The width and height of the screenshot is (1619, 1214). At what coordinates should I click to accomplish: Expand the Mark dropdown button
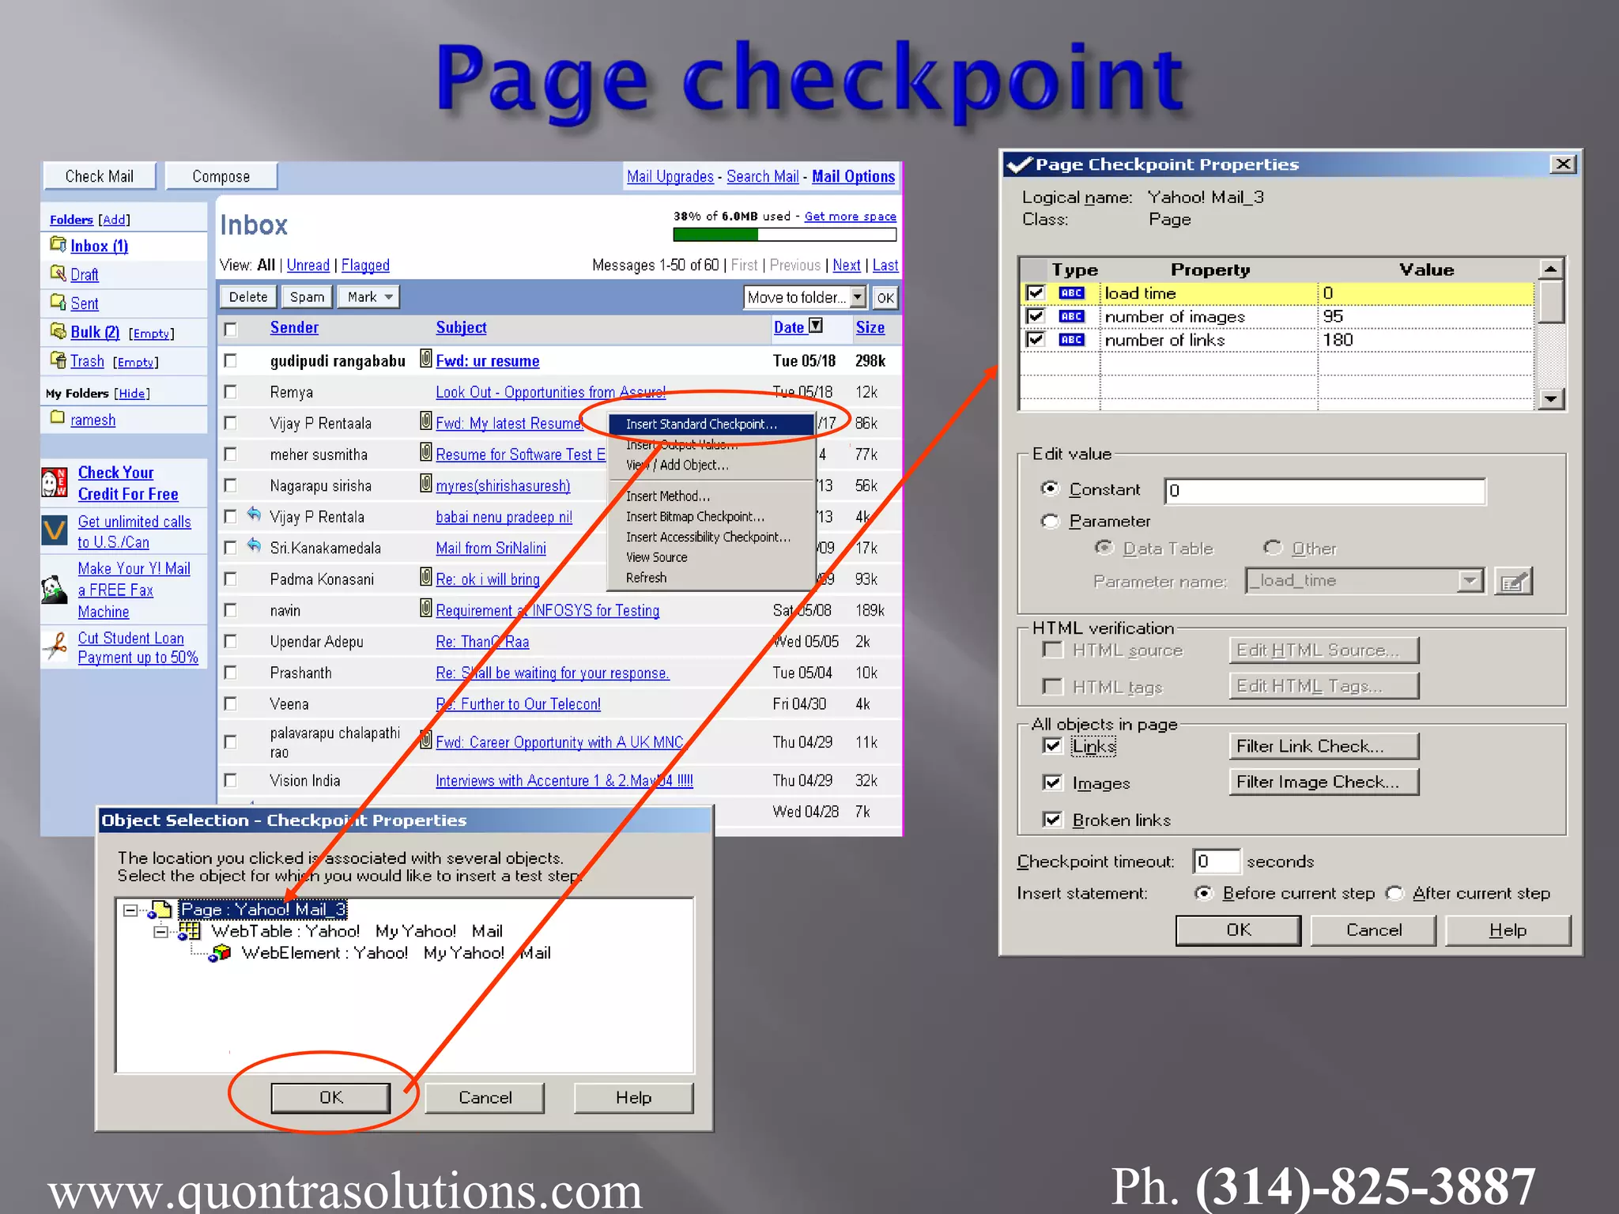click(x=368, y=297)
